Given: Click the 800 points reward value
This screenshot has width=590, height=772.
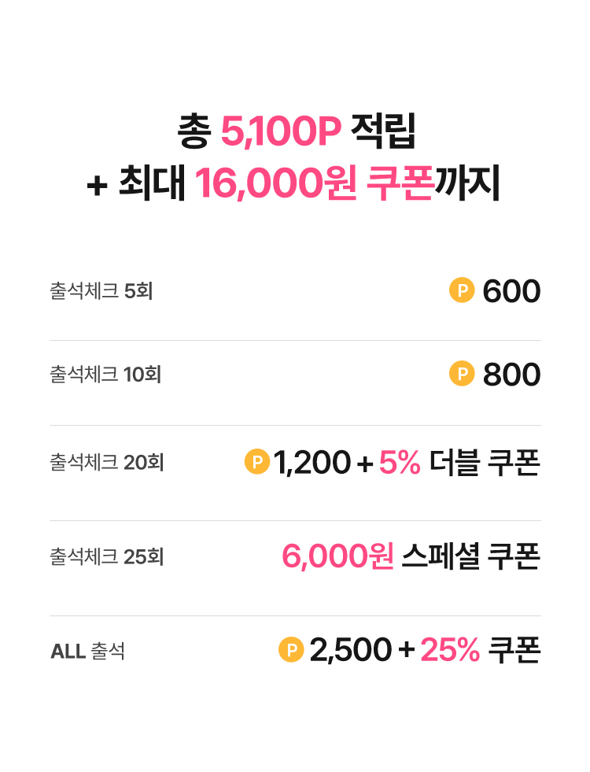Looking at the screenshot, I should pos(511,375).
